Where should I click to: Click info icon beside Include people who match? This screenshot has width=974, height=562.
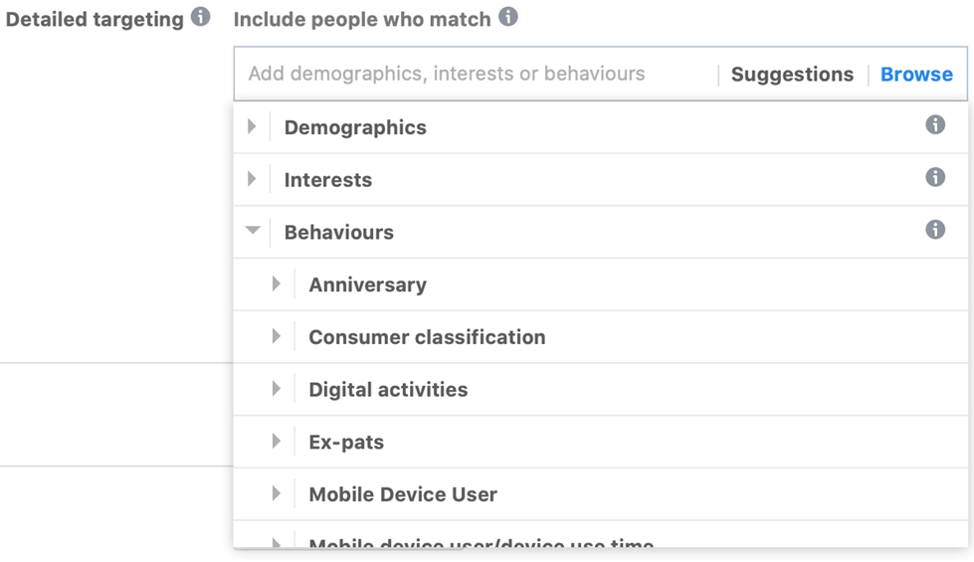coord(508,17)
